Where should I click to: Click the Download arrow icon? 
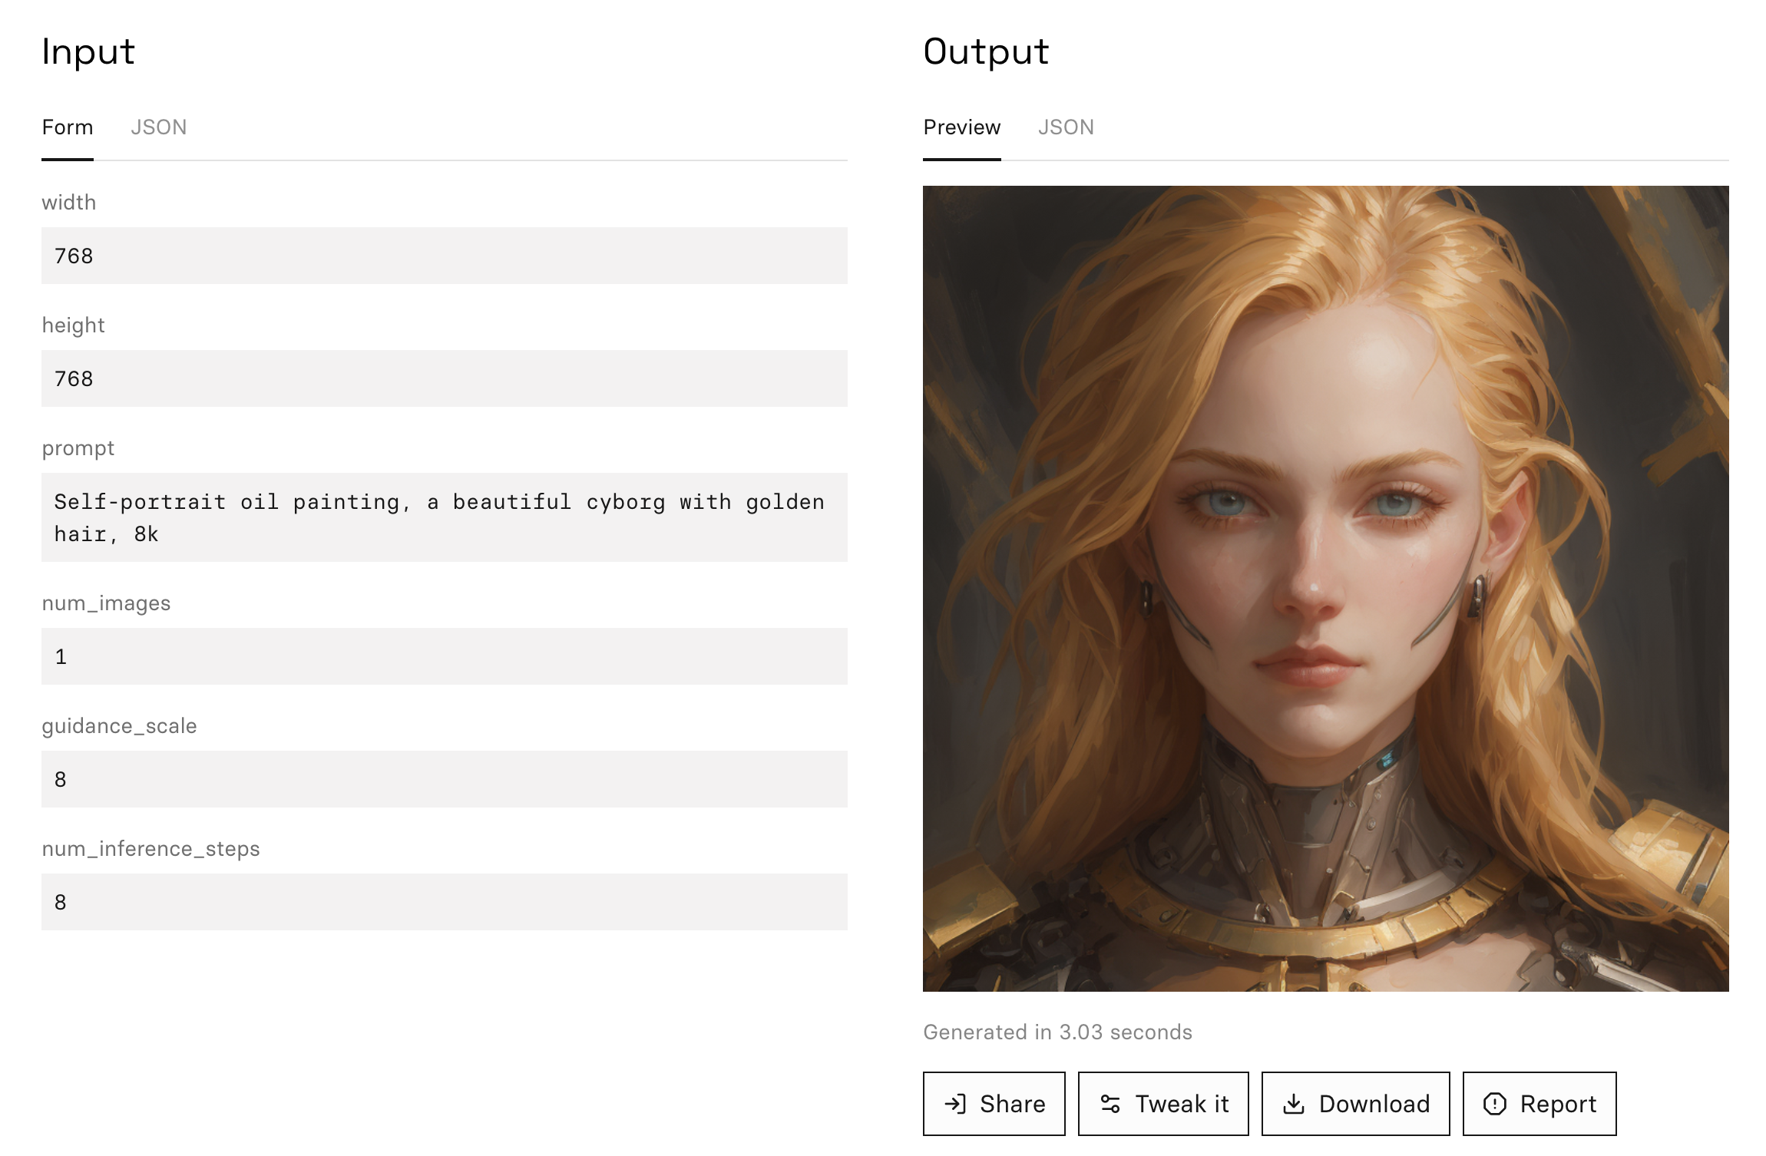coord(1294,1104)
